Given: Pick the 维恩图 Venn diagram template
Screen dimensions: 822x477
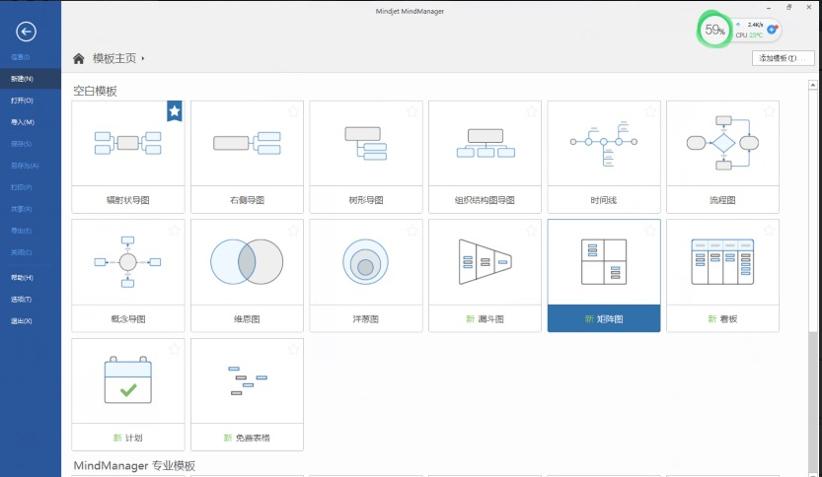Looking at the screenshot, I should (247, 262).
